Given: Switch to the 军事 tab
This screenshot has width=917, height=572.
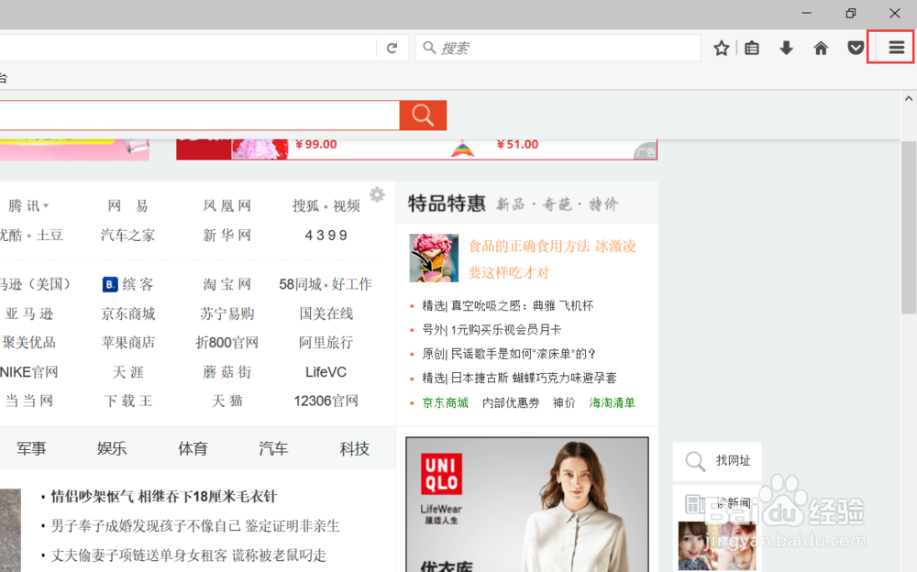Looking at the screenshot, I should pos(31,448).
